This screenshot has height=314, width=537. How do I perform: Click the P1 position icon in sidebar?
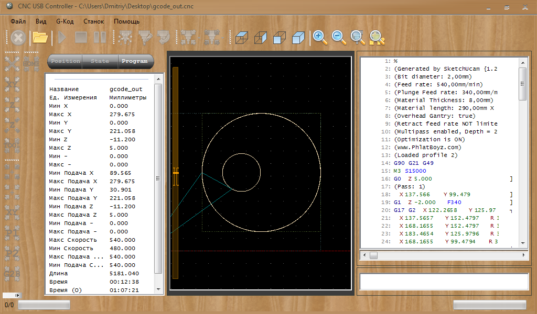[x=12, y=233]
